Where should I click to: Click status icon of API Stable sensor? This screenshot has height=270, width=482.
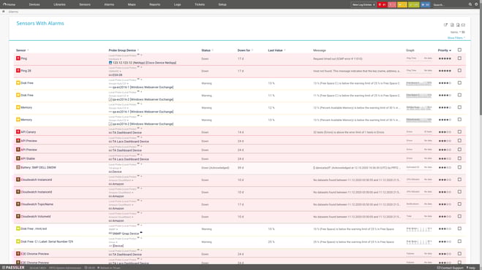point(18,158)
